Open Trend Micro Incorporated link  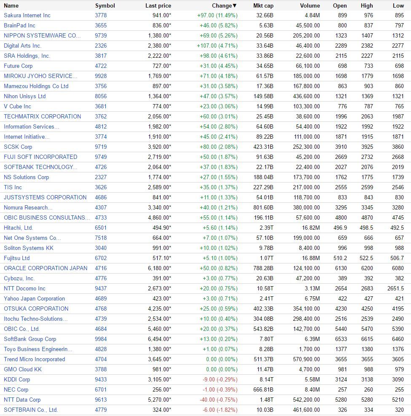[x=34, y=359]
